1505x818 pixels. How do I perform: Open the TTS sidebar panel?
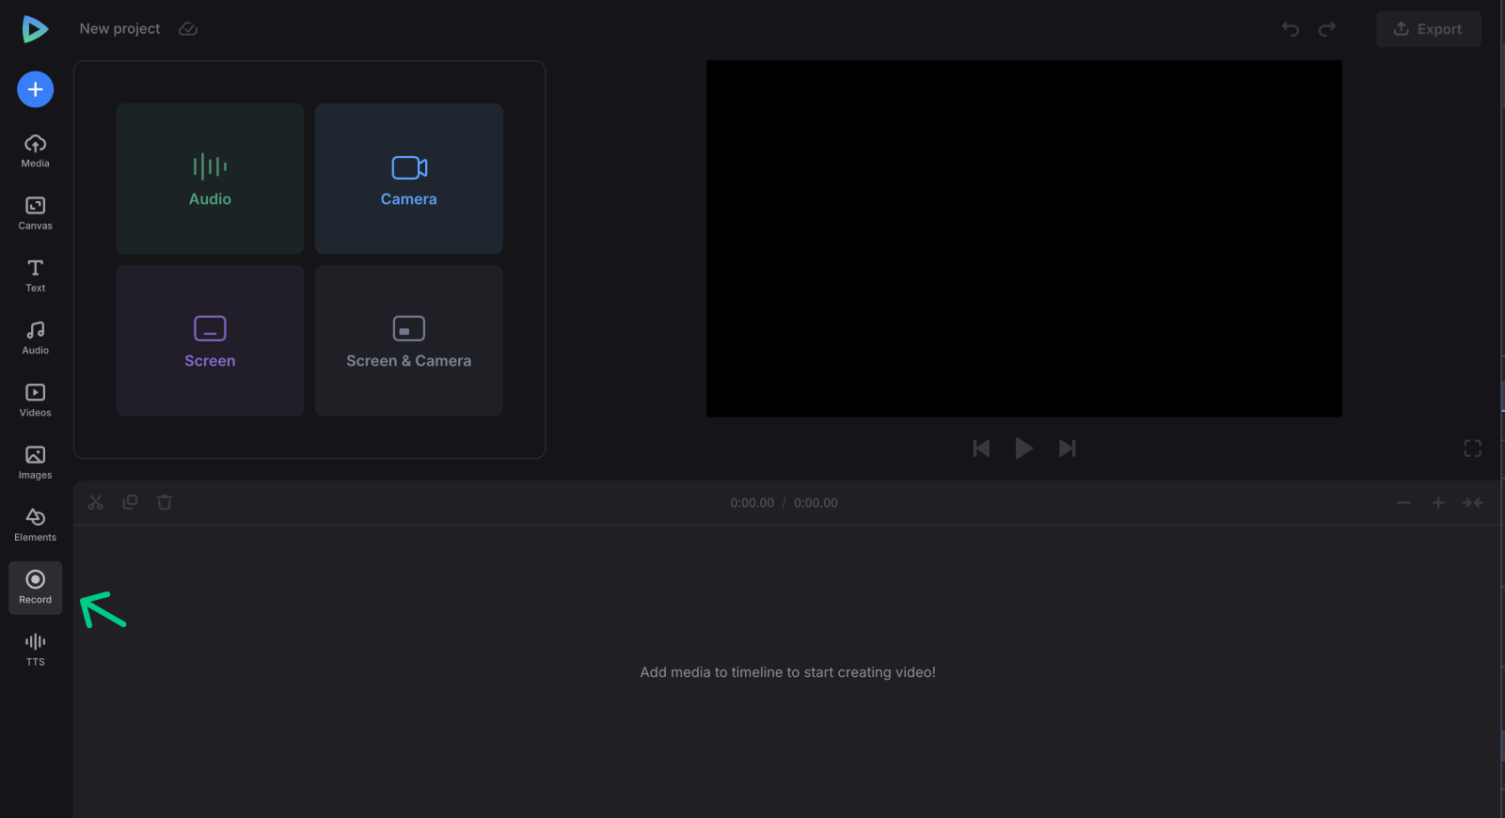[x=36, y=650]
